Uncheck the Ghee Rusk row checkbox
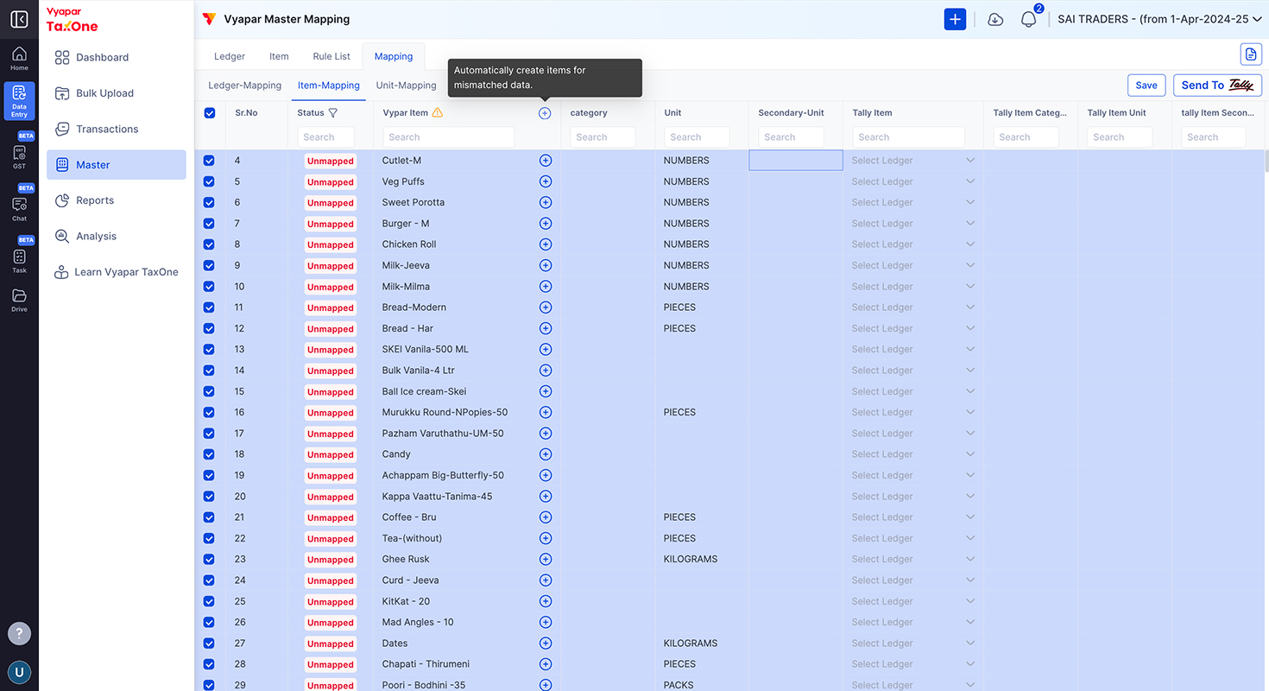 (209, 559)
